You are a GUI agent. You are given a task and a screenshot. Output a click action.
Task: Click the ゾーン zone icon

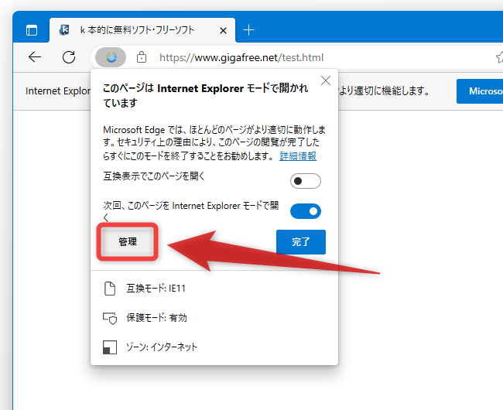110,347
